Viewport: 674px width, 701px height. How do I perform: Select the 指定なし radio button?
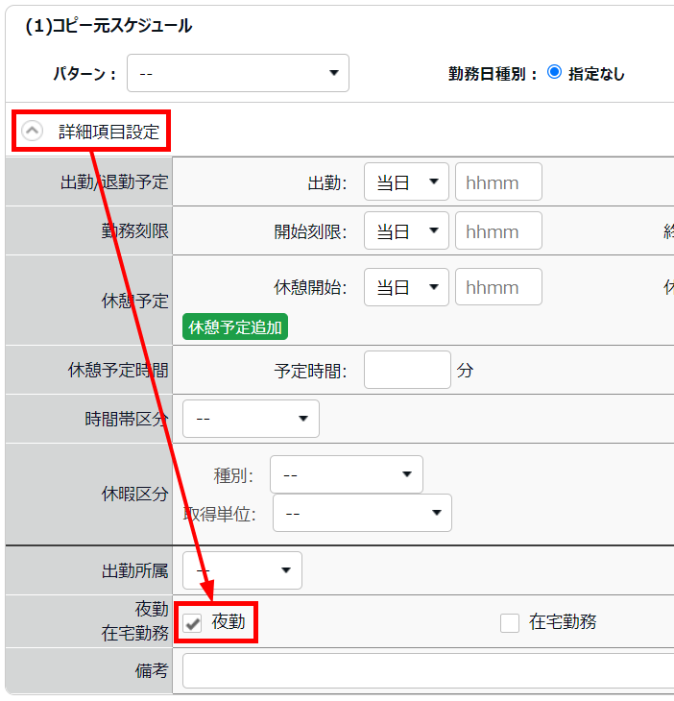(554, 72)
